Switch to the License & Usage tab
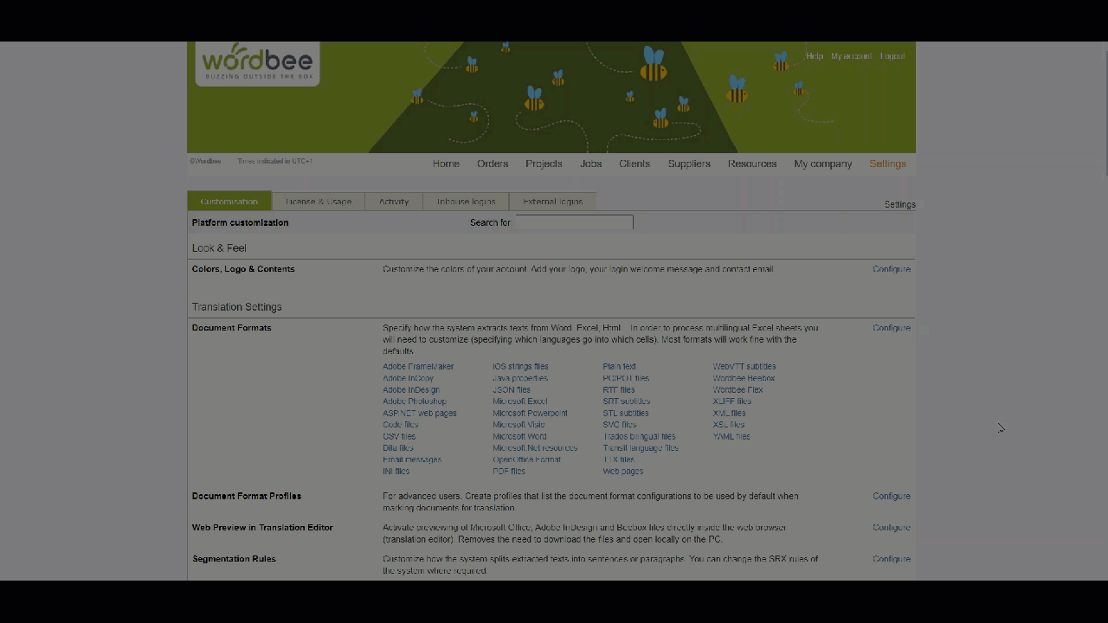Screen dimensions: 1108x623 click(x=319, y=202)
